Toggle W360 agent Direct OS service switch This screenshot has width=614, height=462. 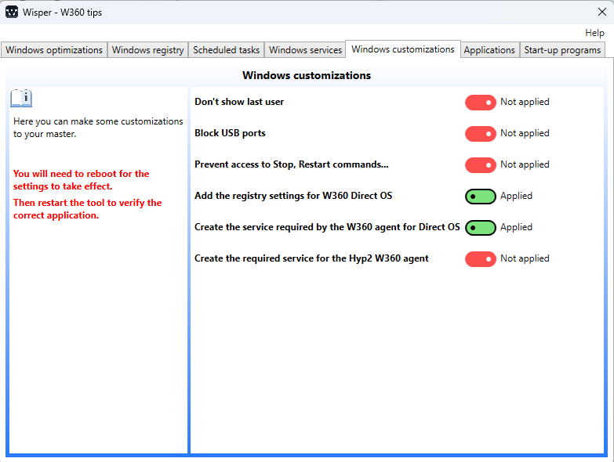click(x=481, y=228)
